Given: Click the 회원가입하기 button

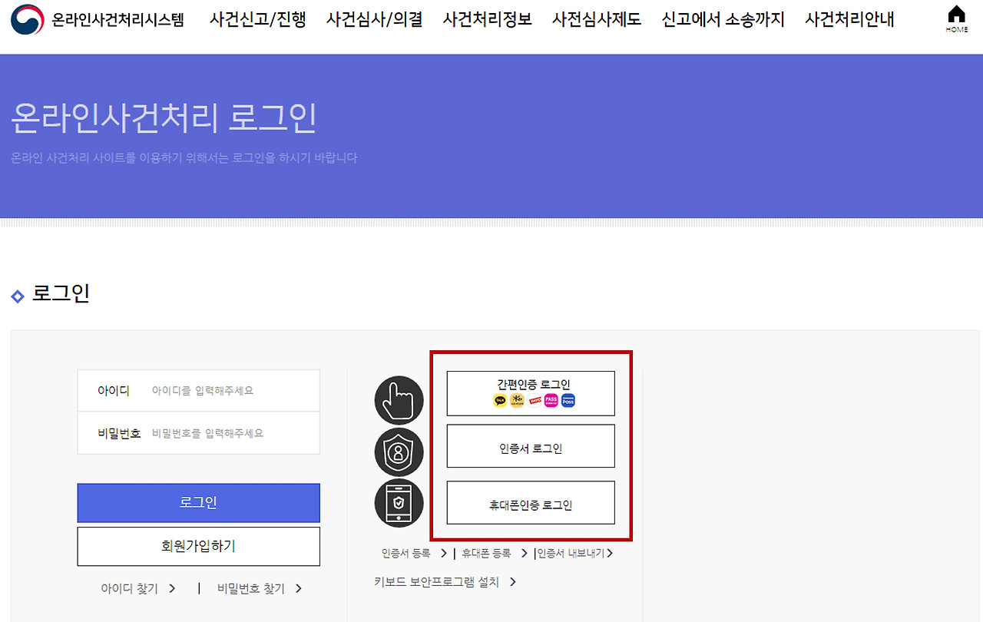Looking at the screenshot, I should (198, 546).
